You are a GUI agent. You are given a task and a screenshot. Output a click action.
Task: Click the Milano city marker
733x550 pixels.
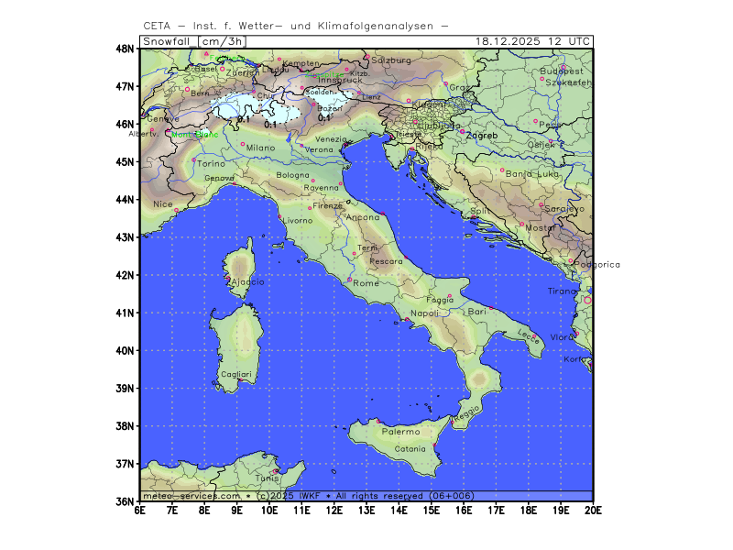243,144
